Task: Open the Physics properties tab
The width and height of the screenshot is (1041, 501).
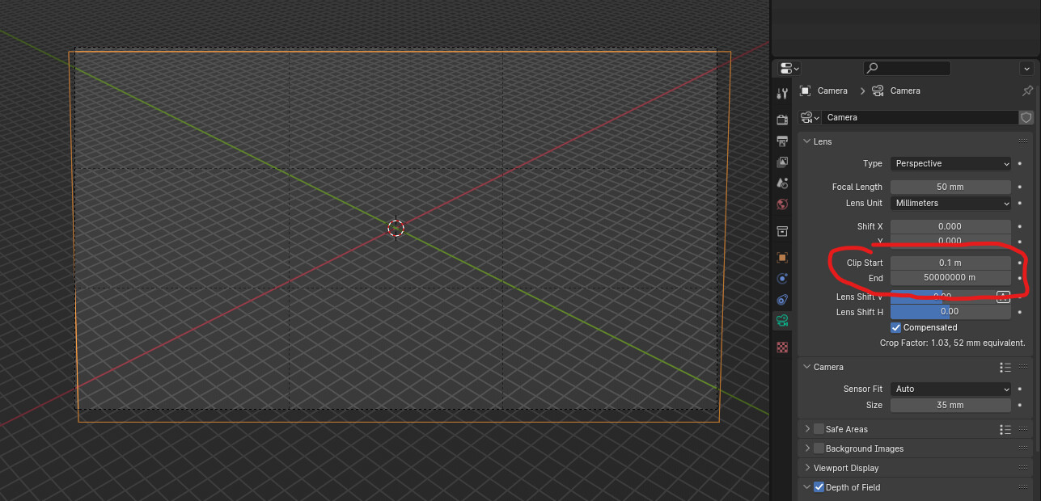Action: 782,279
